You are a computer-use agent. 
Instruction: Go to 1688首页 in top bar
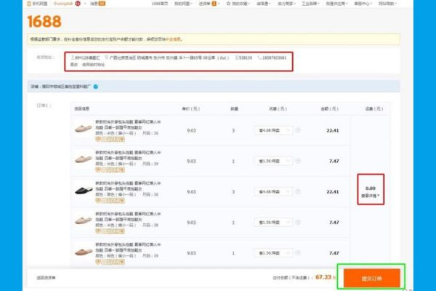pos(160,4)
